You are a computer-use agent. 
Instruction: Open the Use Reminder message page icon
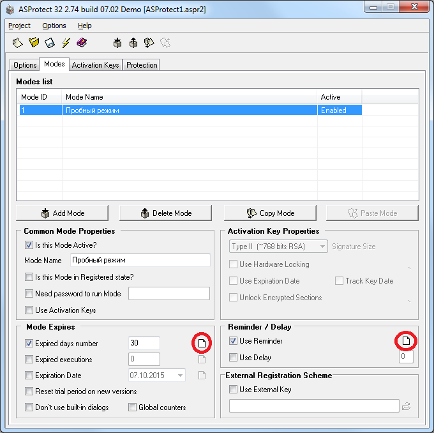pyautogui.click(x=406, y=341)
